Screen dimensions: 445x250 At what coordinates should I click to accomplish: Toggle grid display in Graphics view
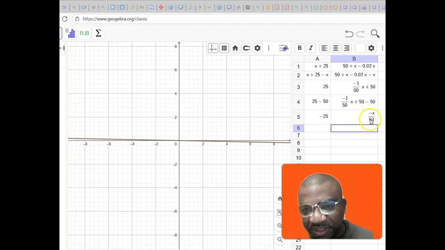224,48
